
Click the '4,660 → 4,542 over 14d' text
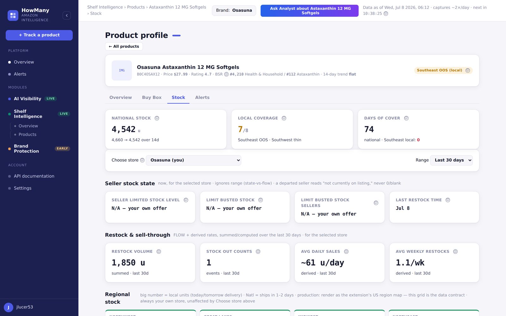(135, 140)
